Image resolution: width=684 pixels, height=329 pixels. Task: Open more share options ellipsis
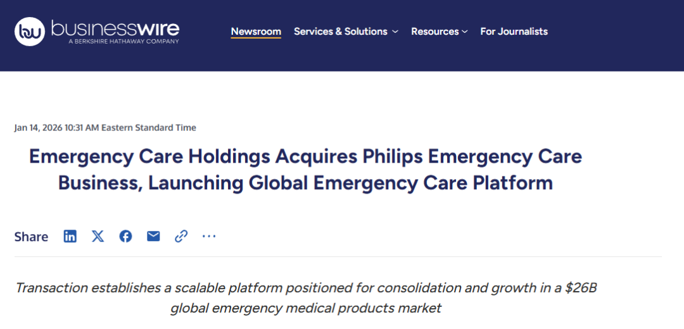(x=209, y=236)
